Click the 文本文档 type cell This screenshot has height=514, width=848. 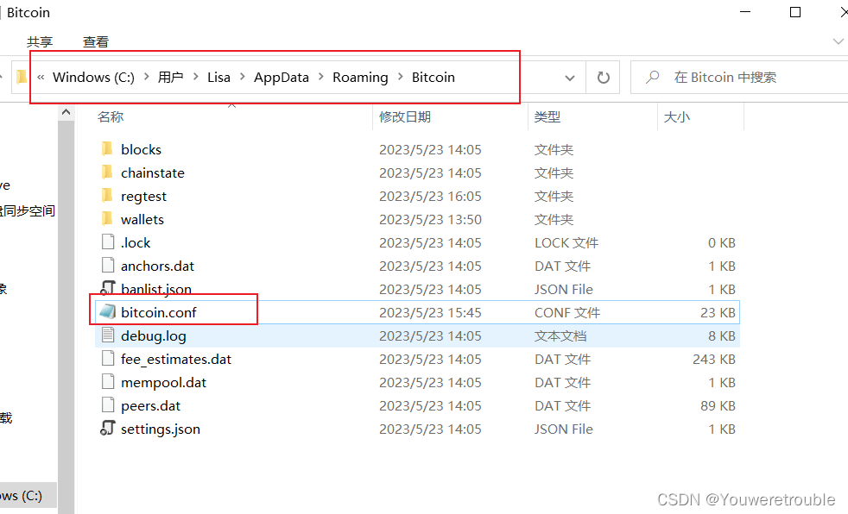(560, 335)
